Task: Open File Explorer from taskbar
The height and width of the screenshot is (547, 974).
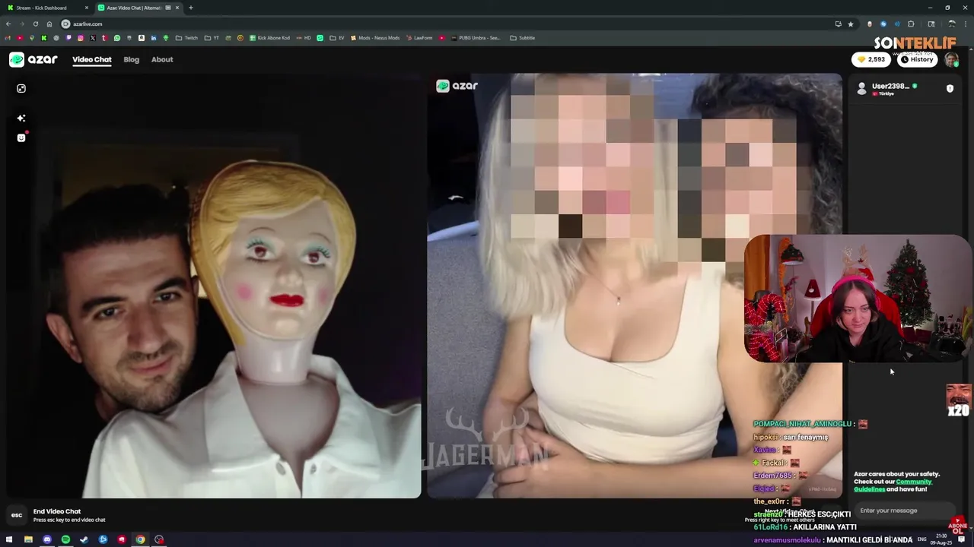Action: pyautogui.click(x=28, y=539)
